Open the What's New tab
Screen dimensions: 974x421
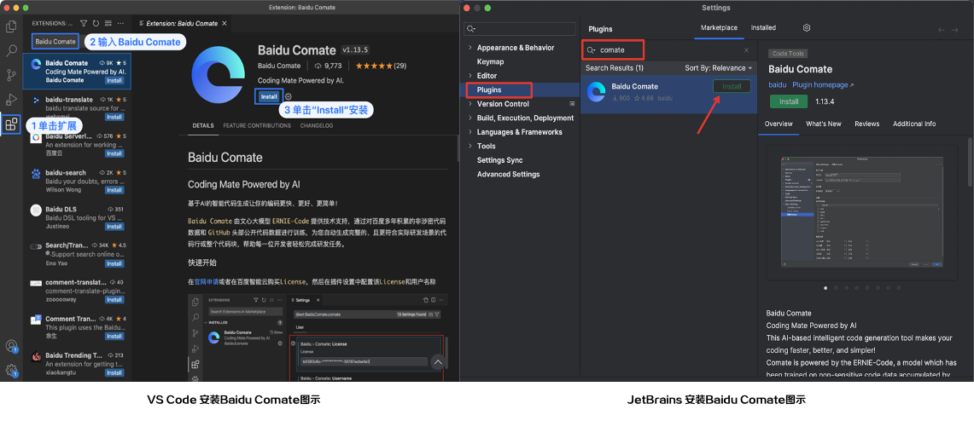point(823,124)
